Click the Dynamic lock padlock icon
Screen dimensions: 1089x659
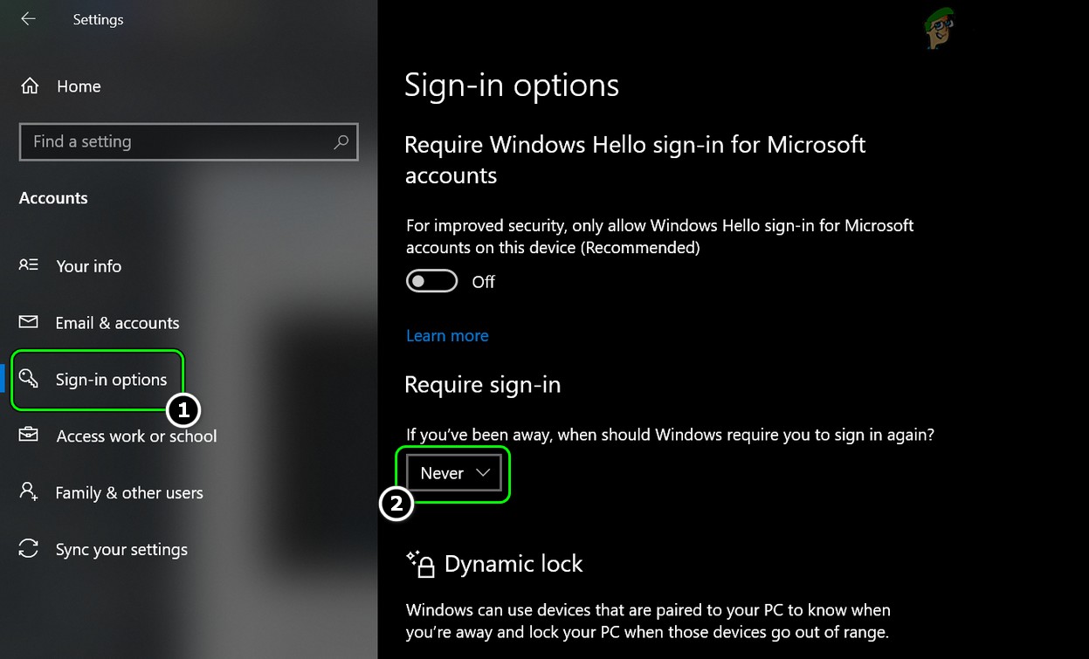422,563
